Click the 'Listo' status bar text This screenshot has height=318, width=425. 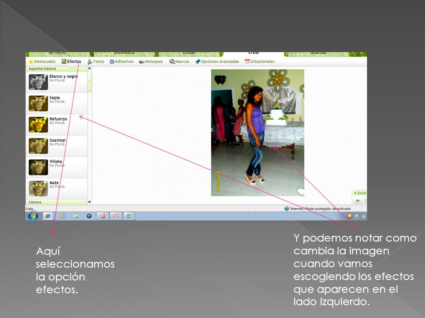(x=29, y=208)
